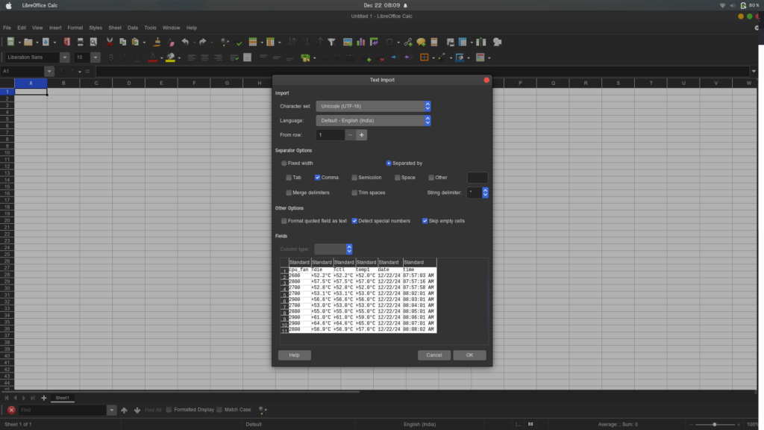Click the Insert Comment icon
This screenshot has height=430, width=764.
click(421, 42)
